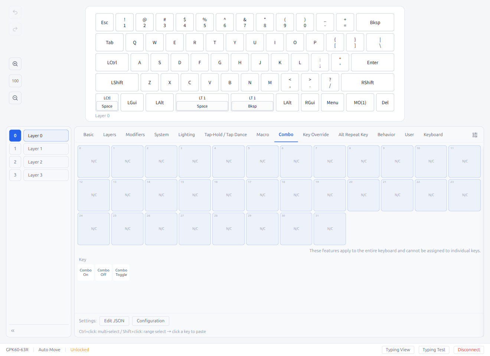Select the Combo On key
Viewport: 490px width, 356px height.
coord(85,272)
